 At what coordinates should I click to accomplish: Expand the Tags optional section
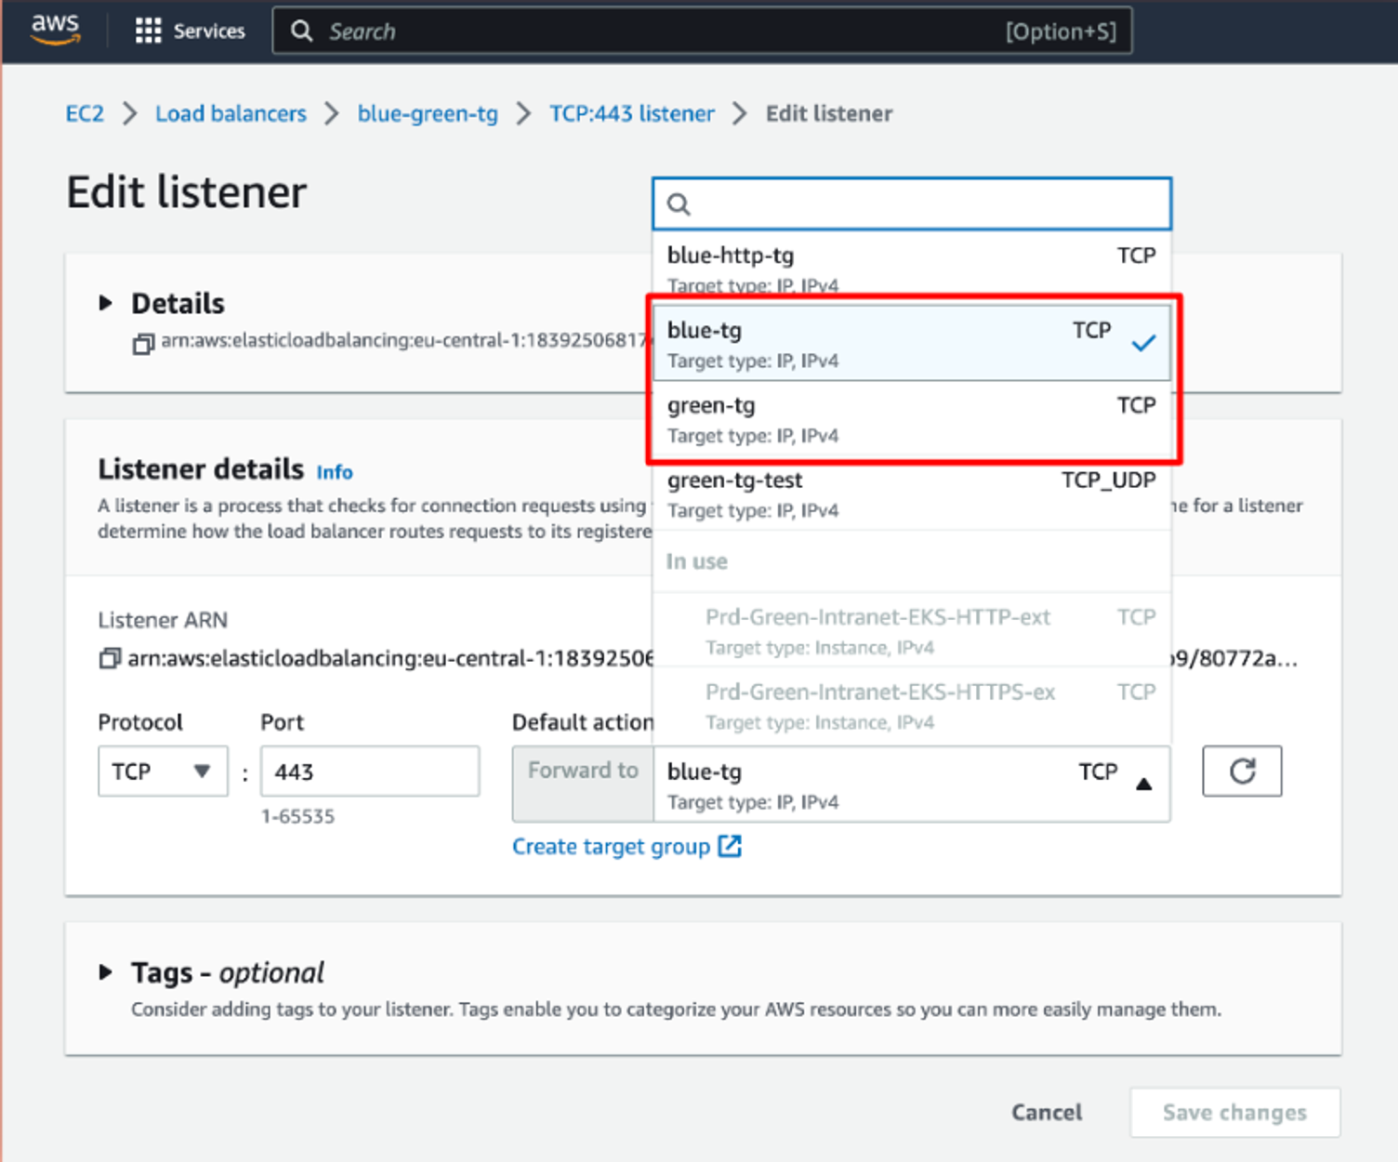[106, 972]
